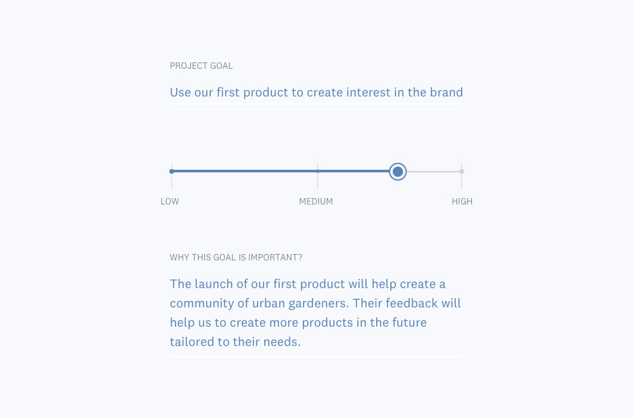634x418 pixels.
Task: Focus the goal importance description text area
Action: tap(316, 313)
